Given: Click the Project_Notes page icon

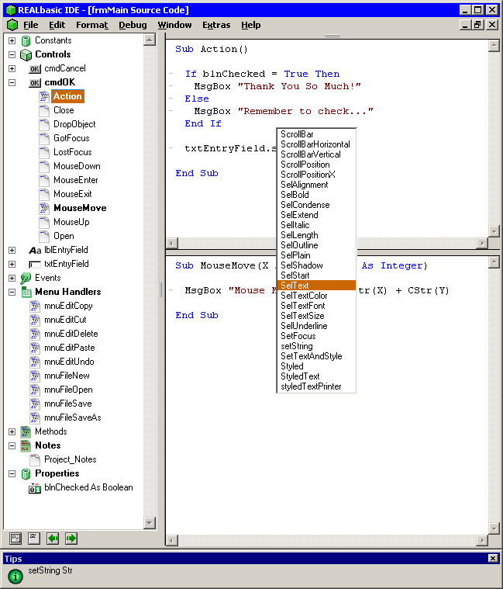Looking at the screenshot, I should pyautogui.click(x=35, y=459).
